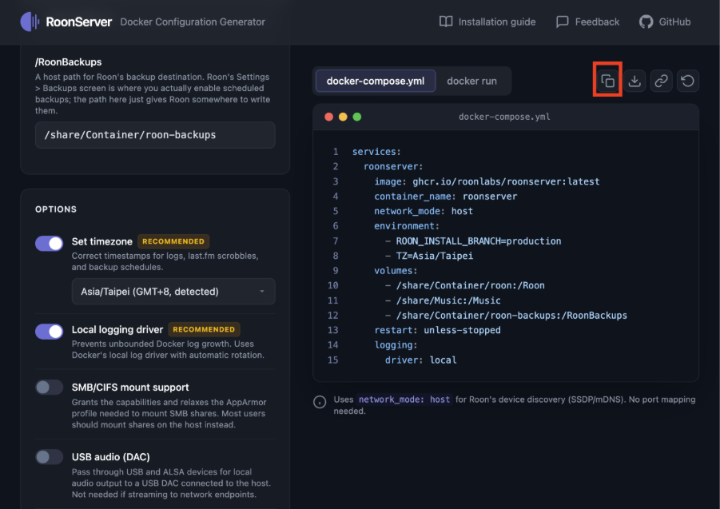Screen dimensions: 720x509
Task: Click the logging: line in code
Action: [x=396, y=345]
